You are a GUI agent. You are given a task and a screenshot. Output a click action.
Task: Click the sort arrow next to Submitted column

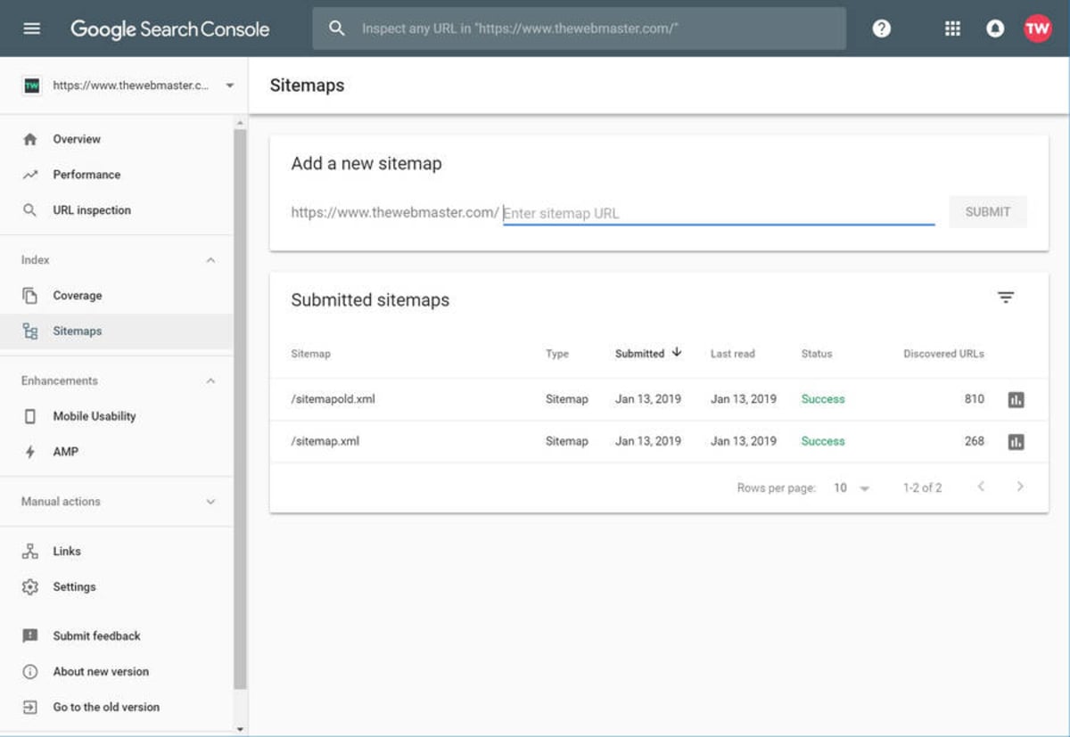(677, 353)
